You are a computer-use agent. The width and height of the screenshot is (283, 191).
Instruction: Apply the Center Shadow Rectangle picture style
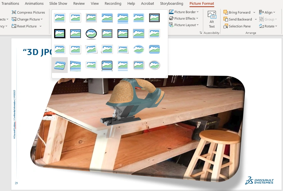139,34
